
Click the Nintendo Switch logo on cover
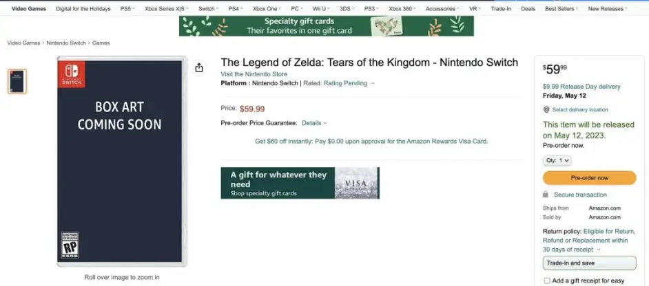[x=72, y=74]
